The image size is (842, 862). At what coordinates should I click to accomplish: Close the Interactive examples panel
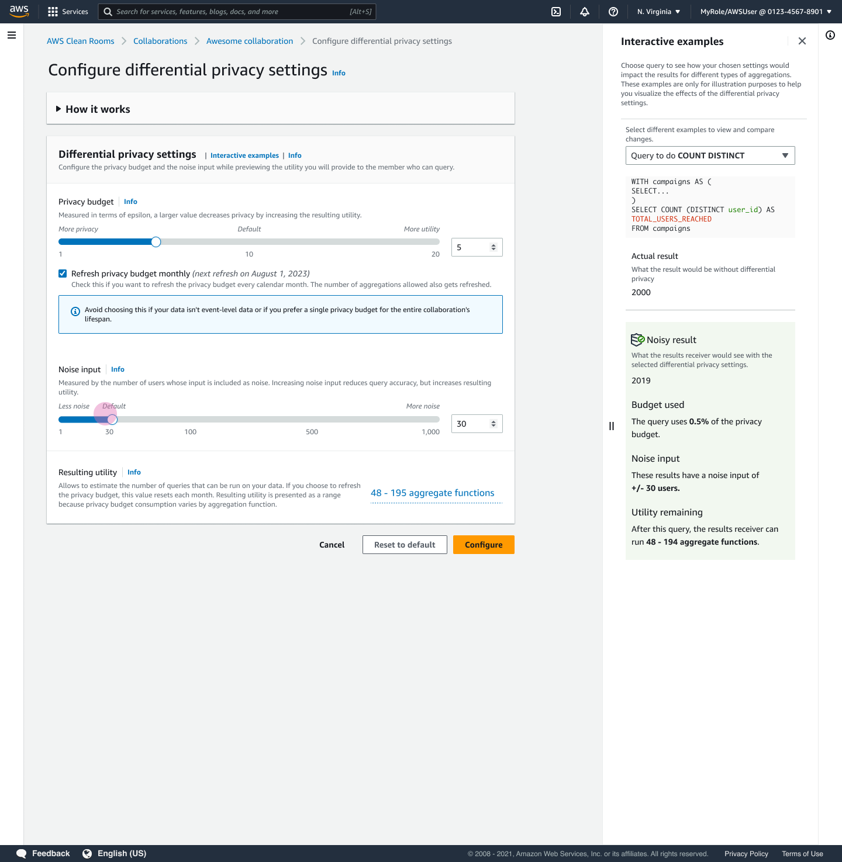pos(802,41)
